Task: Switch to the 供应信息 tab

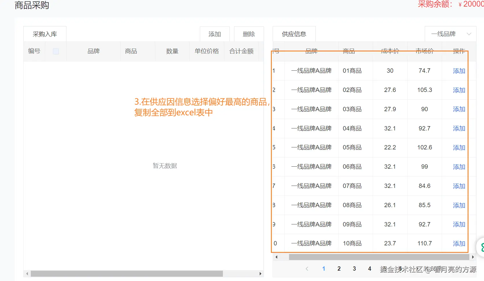Action: 294,34
